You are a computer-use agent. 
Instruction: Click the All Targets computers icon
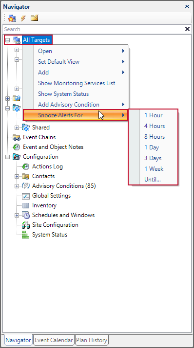click(x=17, y=40)
